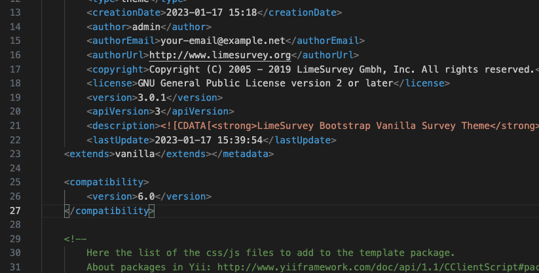
Task: Click the lastUpdate timestamp 2023-01-17 15:39:54
Action: (x=209, y=140)
